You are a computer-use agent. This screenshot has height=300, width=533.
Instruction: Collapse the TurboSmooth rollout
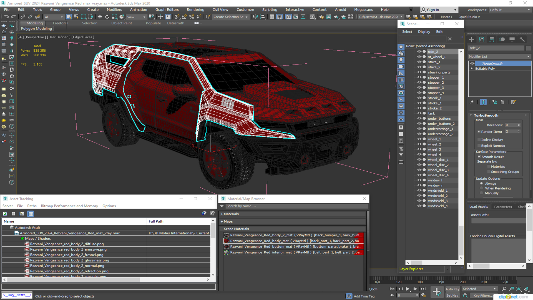(471, 115)
